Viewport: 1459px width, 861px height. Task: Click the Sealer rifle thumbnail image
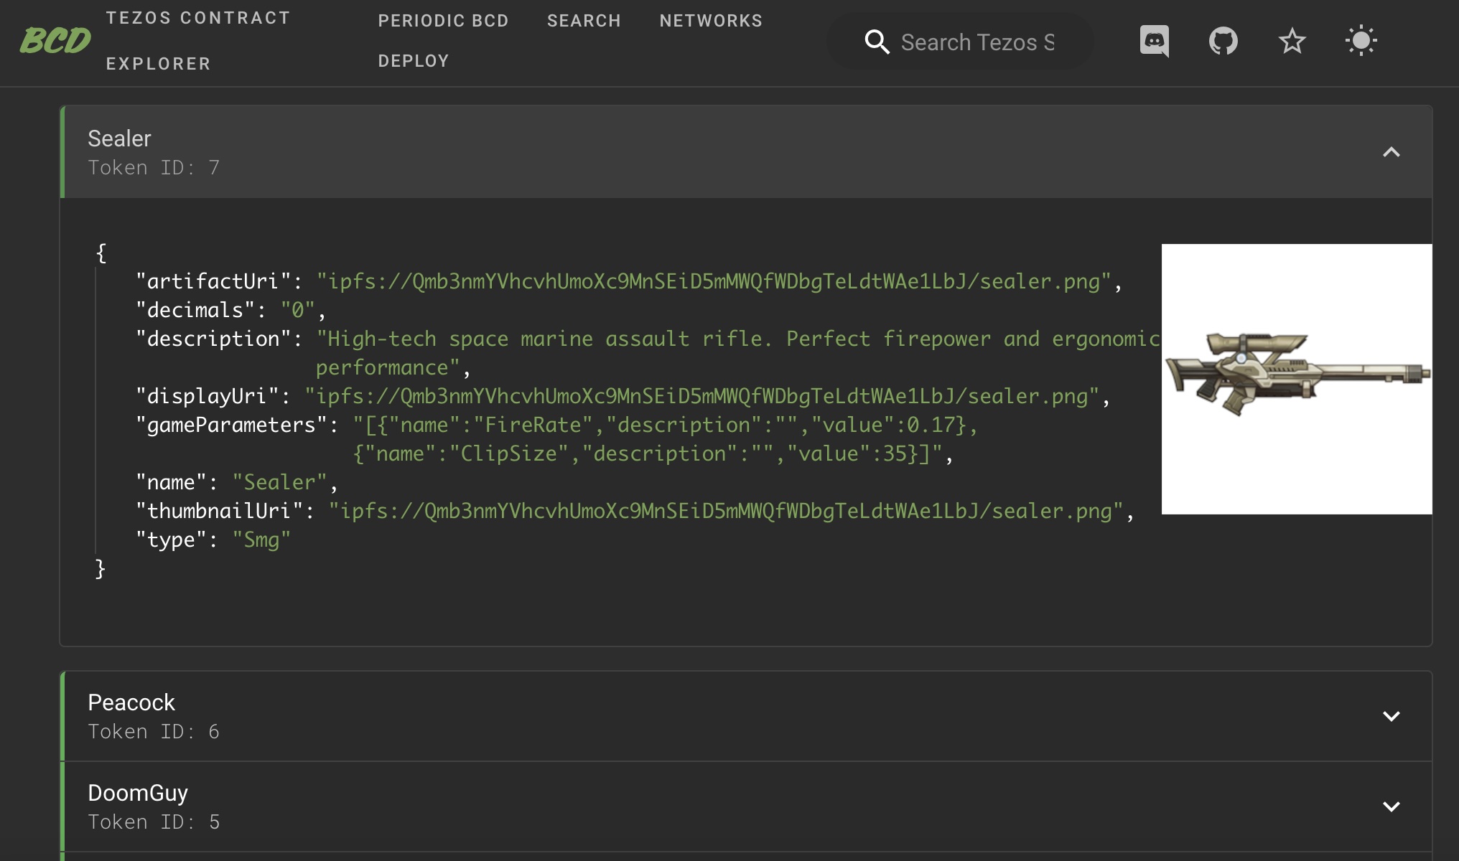[x=1296, y=379]
